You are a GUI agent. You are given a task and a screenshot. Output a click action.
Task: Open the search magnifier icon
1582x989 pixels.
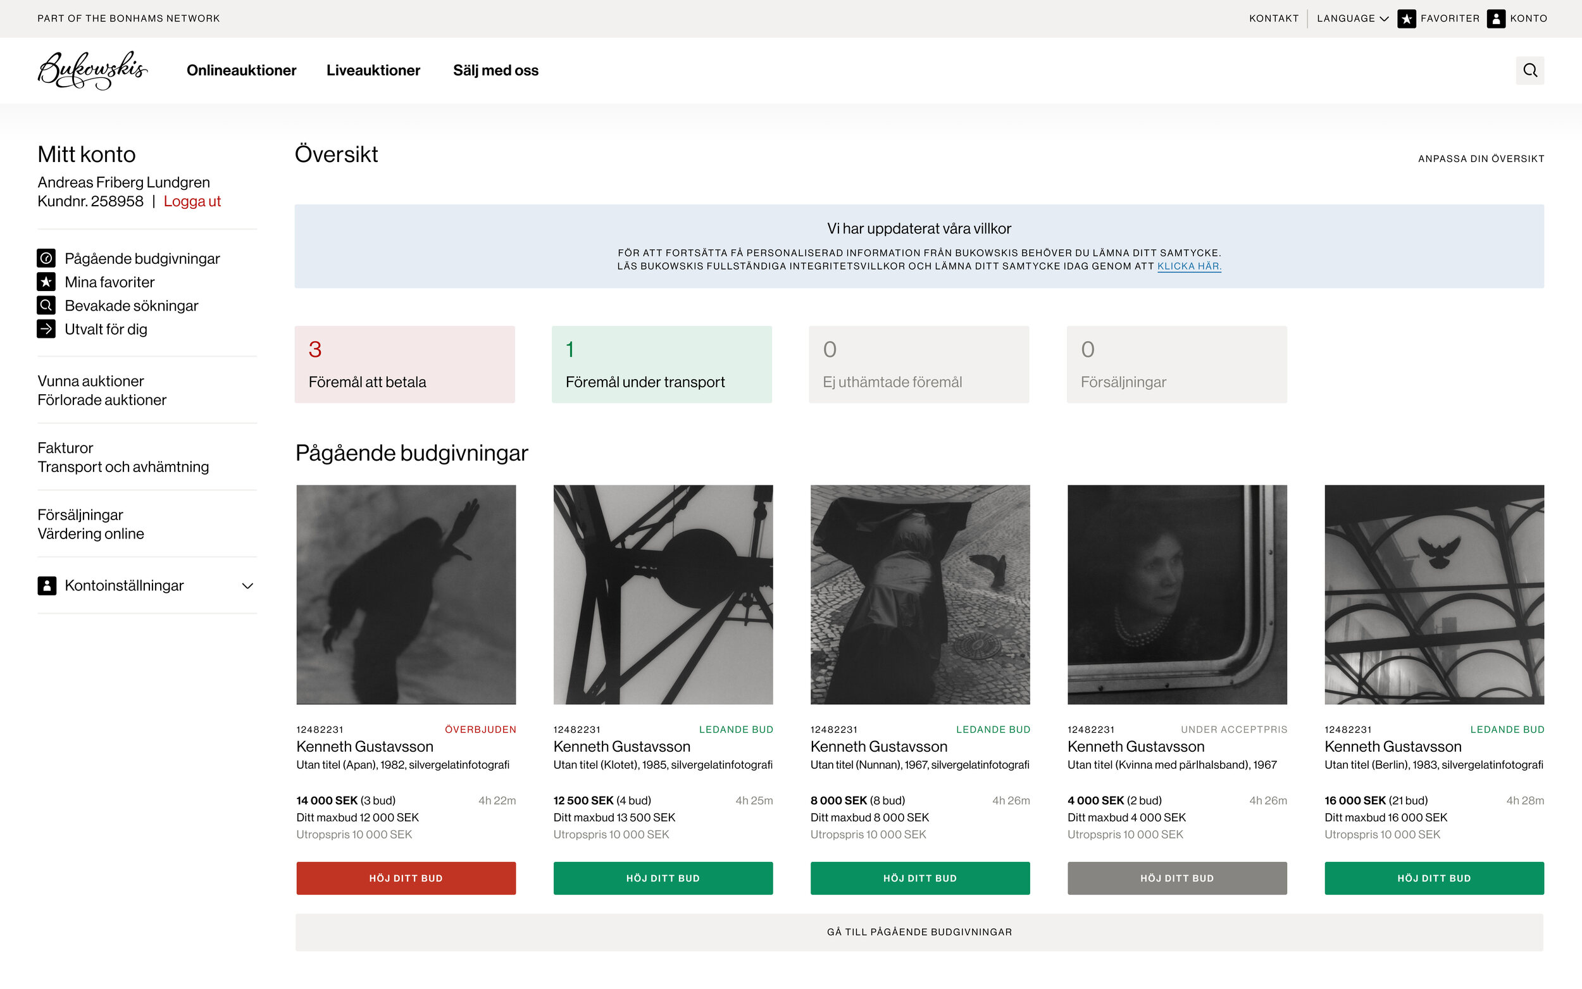point(1529,70)
